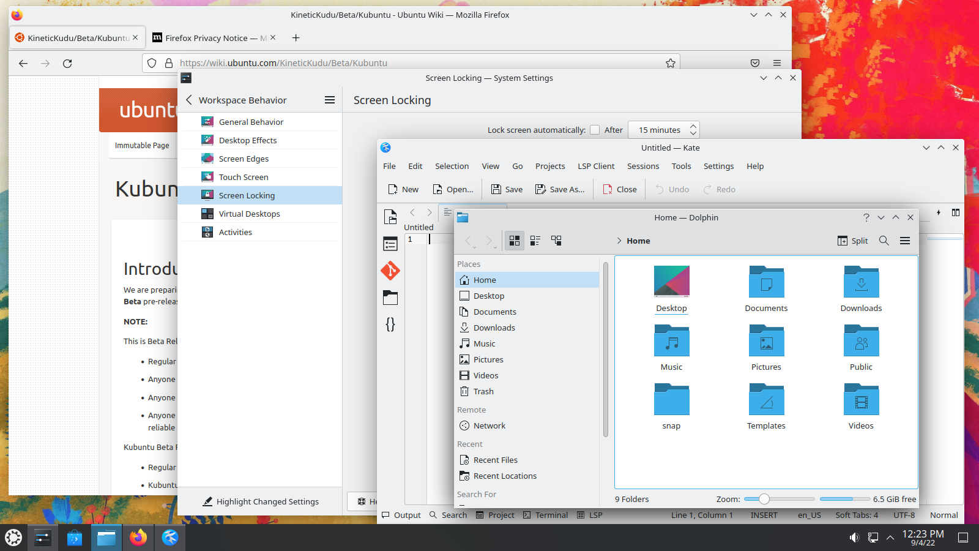Adjust the Dolphin icon Zoom slider
979x551 pixels.
[764, 499]
